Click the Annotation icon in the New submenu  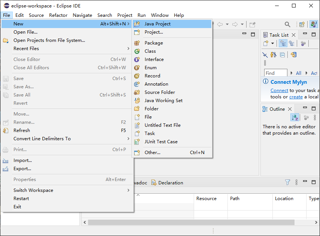point(137,84)
